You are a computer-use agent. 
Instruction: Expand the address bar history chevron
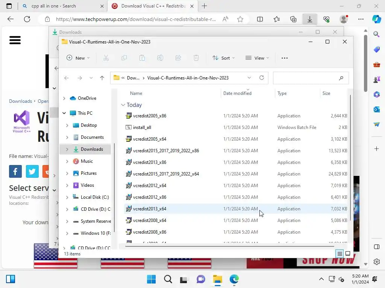click(249, 78)
